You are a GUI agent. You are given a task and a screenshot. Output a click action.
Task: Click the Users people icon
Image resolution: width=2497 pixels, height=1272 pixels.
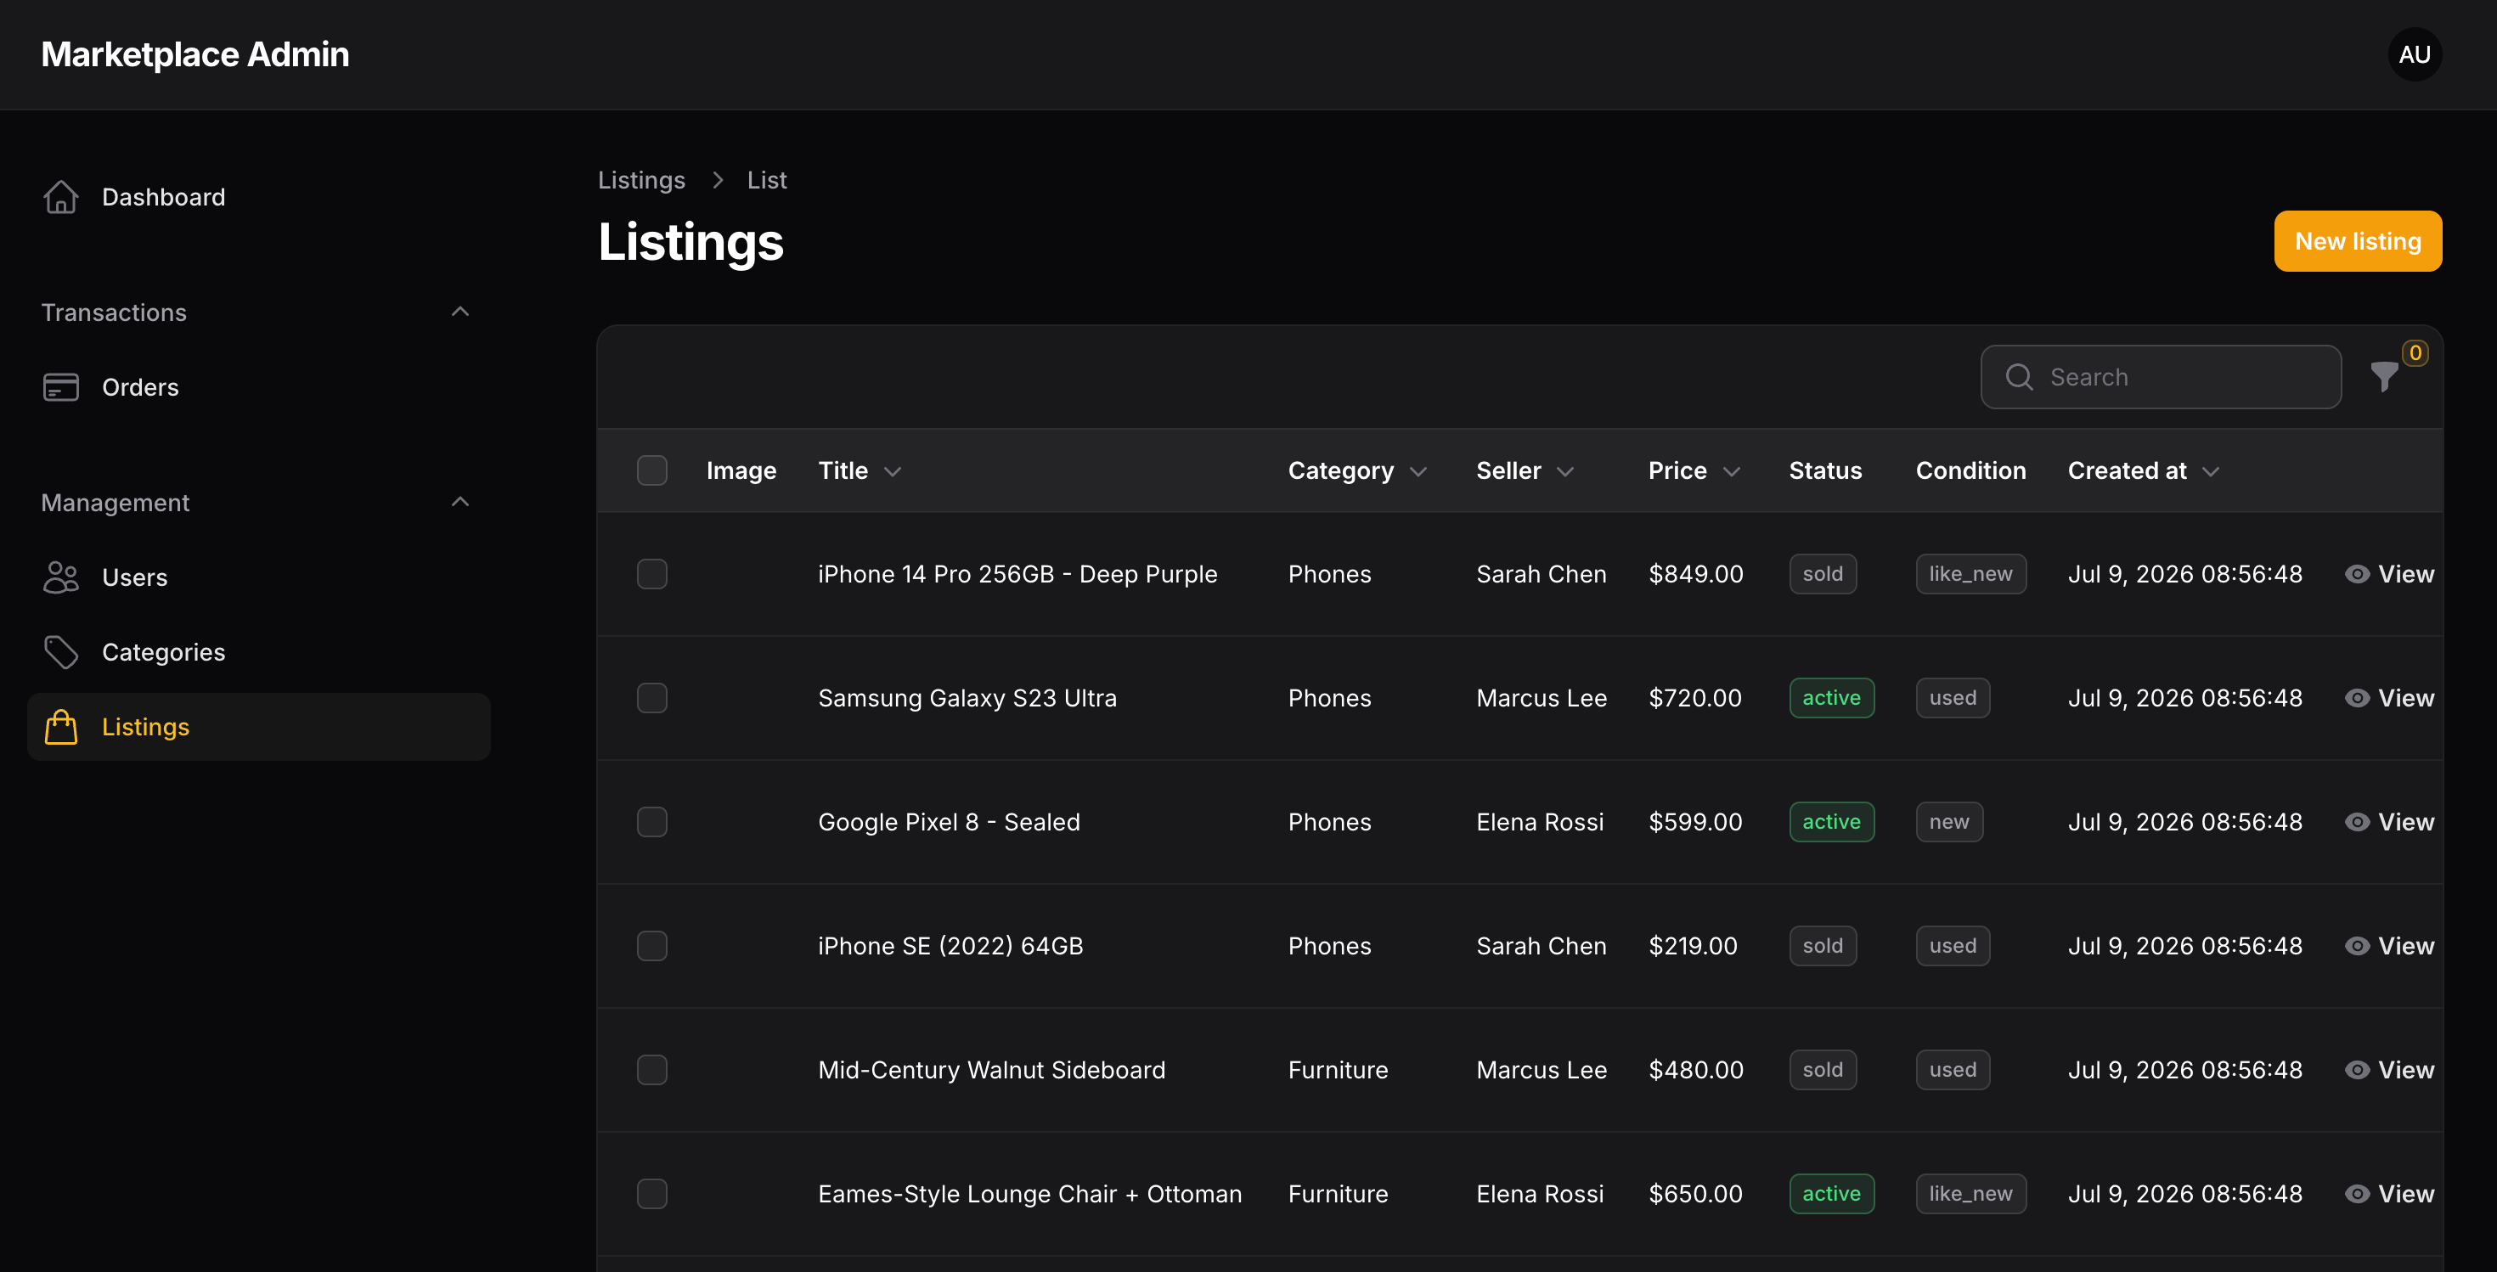61,577
